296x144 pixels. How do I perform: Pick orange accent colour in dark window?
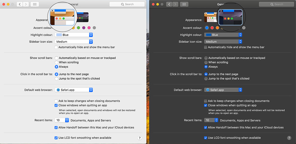[217, 28]
